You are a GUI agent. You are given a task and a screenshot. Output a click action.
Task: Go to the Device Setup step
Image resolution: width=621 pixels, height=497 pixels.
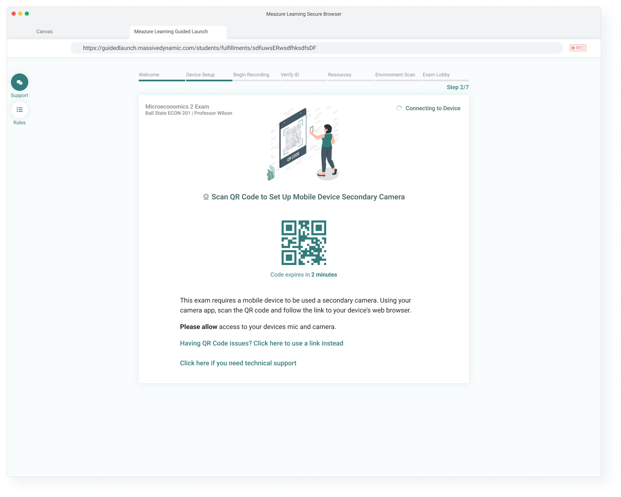(x=209, y=76)
